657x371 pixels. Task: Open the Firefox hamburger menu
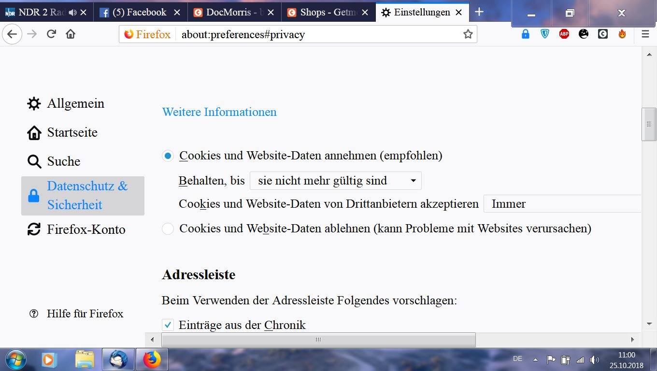[x=645, y=34]
